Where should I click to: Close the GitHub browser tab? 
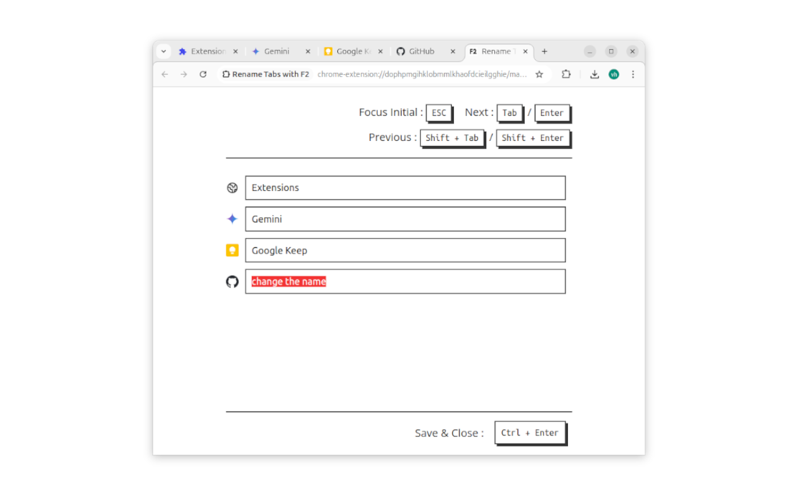(x=453, y=52)
